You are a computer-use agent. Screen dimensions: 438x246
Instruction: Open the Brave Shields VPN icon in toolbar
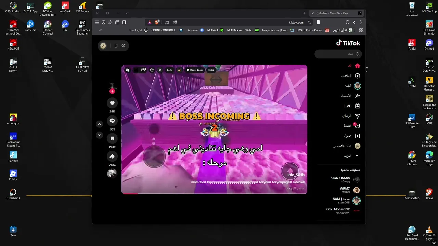pos(104,22)
